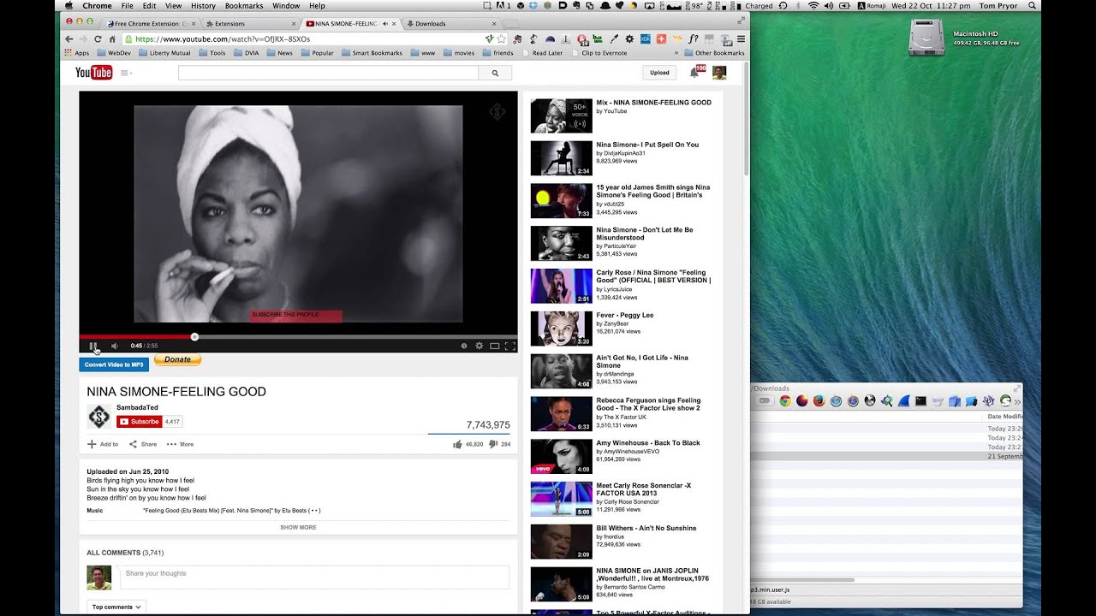This screenshot has width=1096, height=616.
Task: Open the More actions menu
Action: pyautogui.click(x=180, y=444)
